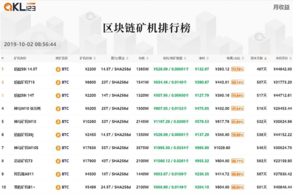Click Bitcoin icon in 阿瓦隆A911 row
Screen dimensions: 295x195
pyautogui.click(x=58, y=174)
